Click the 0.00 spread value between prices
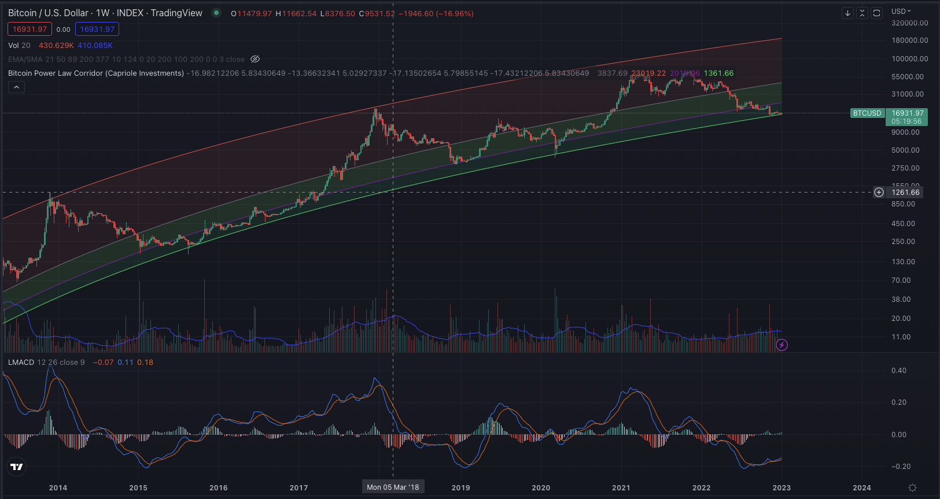 coord(64,29)
